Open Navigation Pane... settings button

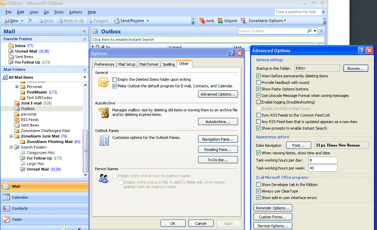coord(218,139)
